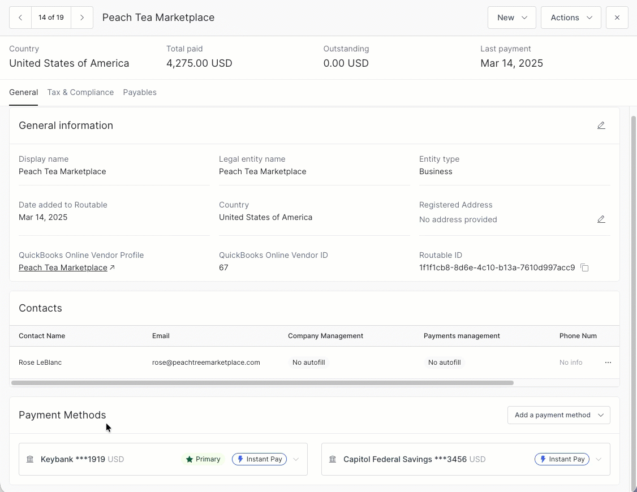Click the Contact Name column header

tap(42, 336)
